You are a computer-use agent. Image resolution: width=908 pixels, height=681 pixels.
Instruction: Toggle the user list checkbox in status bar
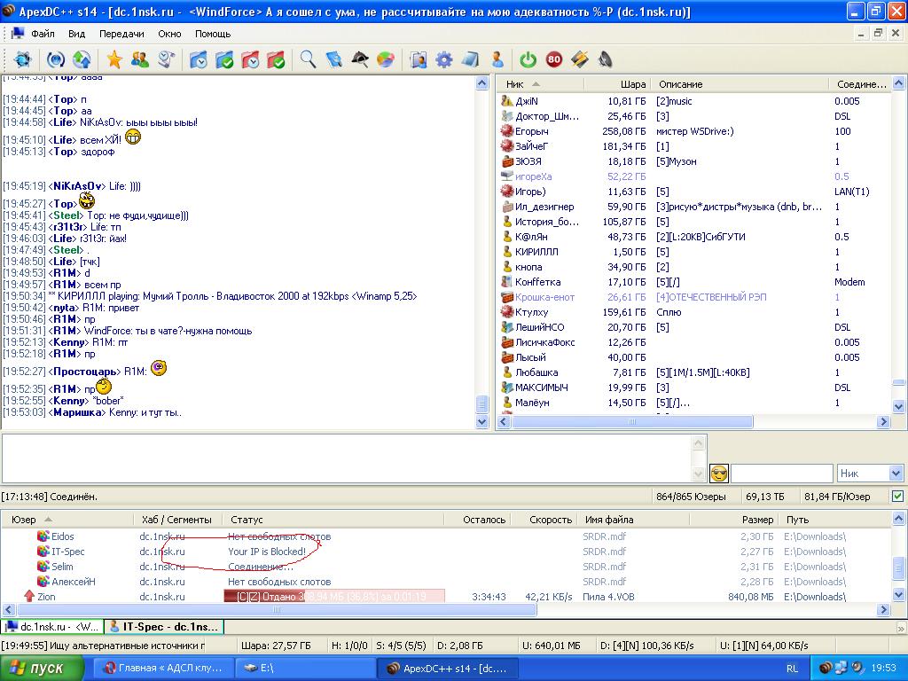(897, 497)
